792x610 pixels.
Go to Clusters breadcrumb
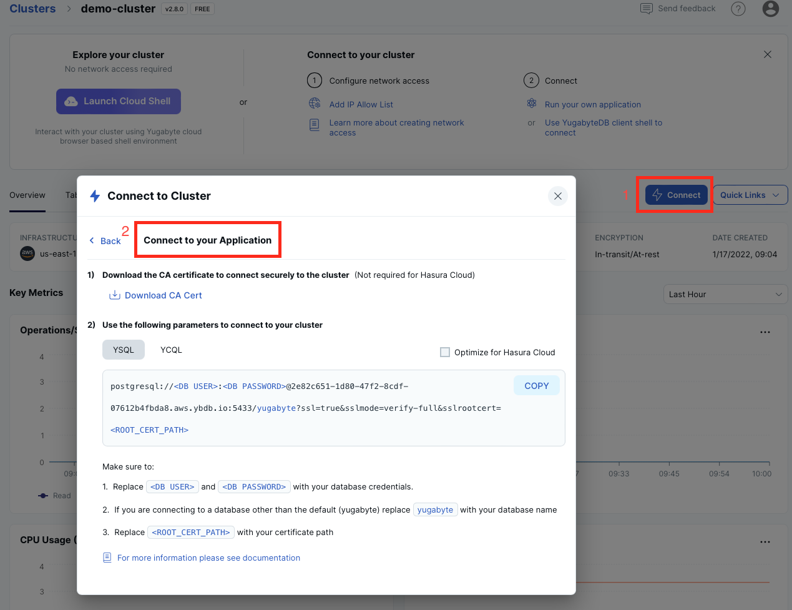[32, 9]
